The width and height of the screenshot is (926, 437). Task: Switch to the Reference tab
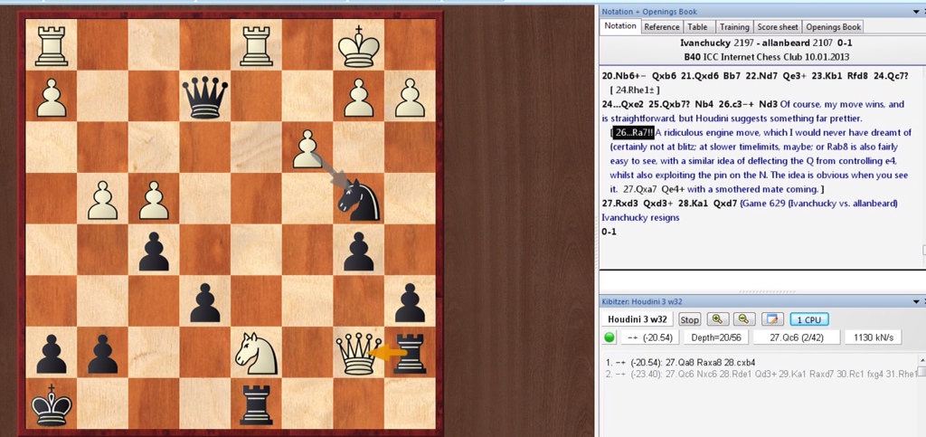coord(662,27)
